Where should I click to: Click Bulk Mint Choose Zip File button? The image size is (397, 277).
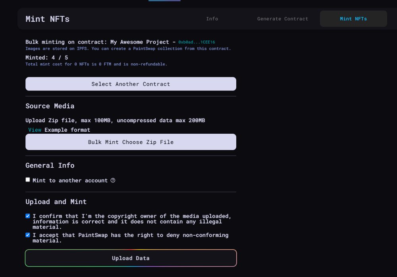(x=131, y=142)
